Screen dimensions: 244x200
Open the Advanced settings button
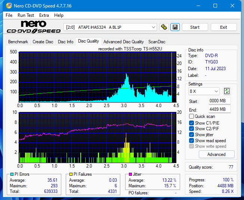(216, 154)
